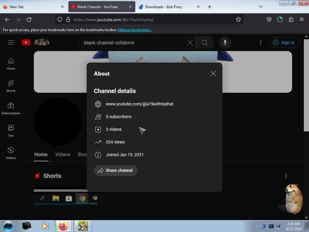Clear the search query with the X

(x=190, y=43)
